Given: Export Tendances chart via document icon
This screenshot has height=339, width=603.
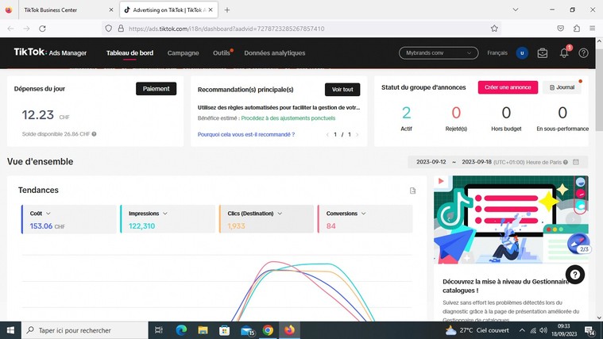Looking at the screenshot, I should [x=413, y=191].
